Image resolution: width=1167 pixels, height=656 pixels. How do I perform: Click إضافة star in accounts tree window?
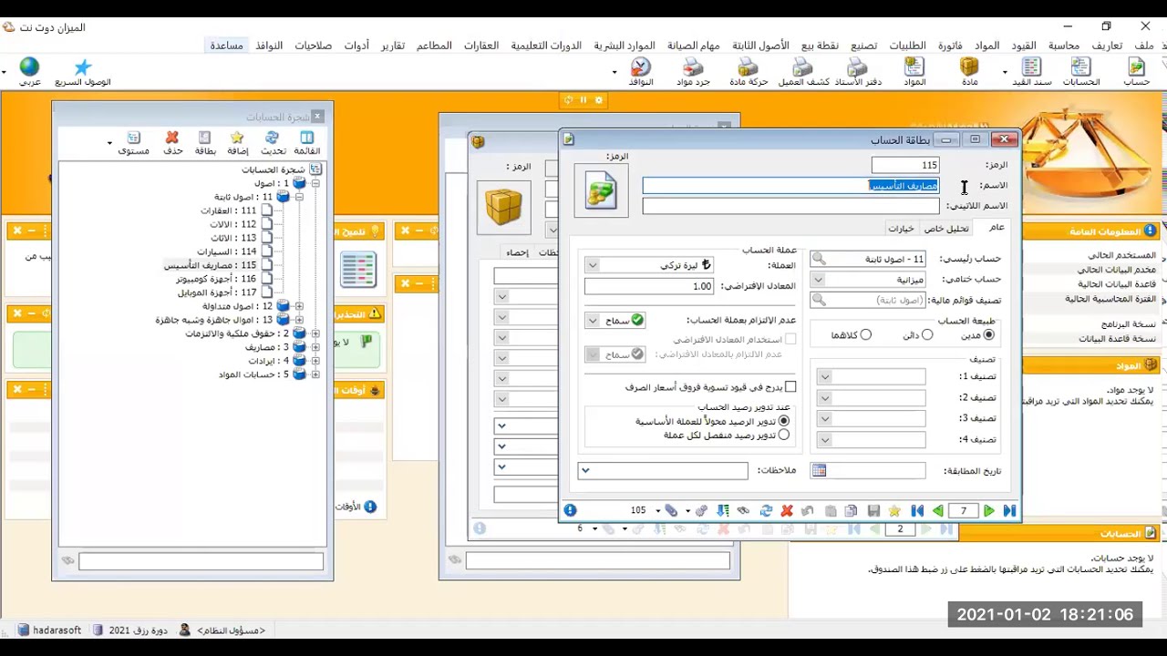[237, 143]
